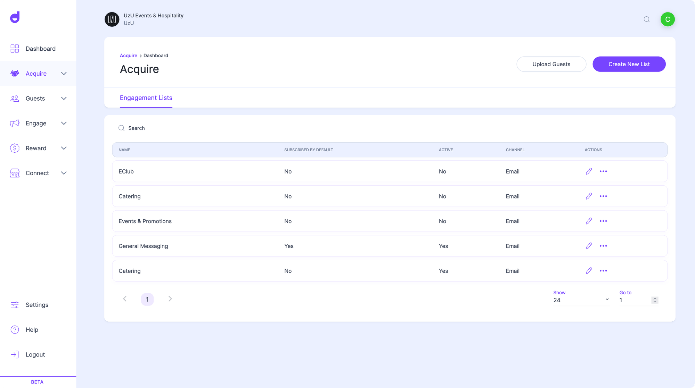
Task: Open Settings in the sidebar
Action: click(37, 305)
